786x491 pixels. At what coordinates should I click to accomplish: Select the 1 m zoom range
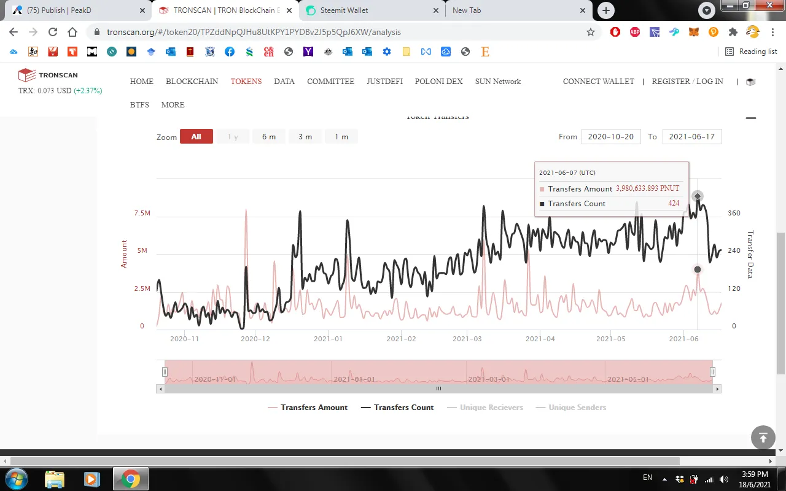(x=341, y=136)
